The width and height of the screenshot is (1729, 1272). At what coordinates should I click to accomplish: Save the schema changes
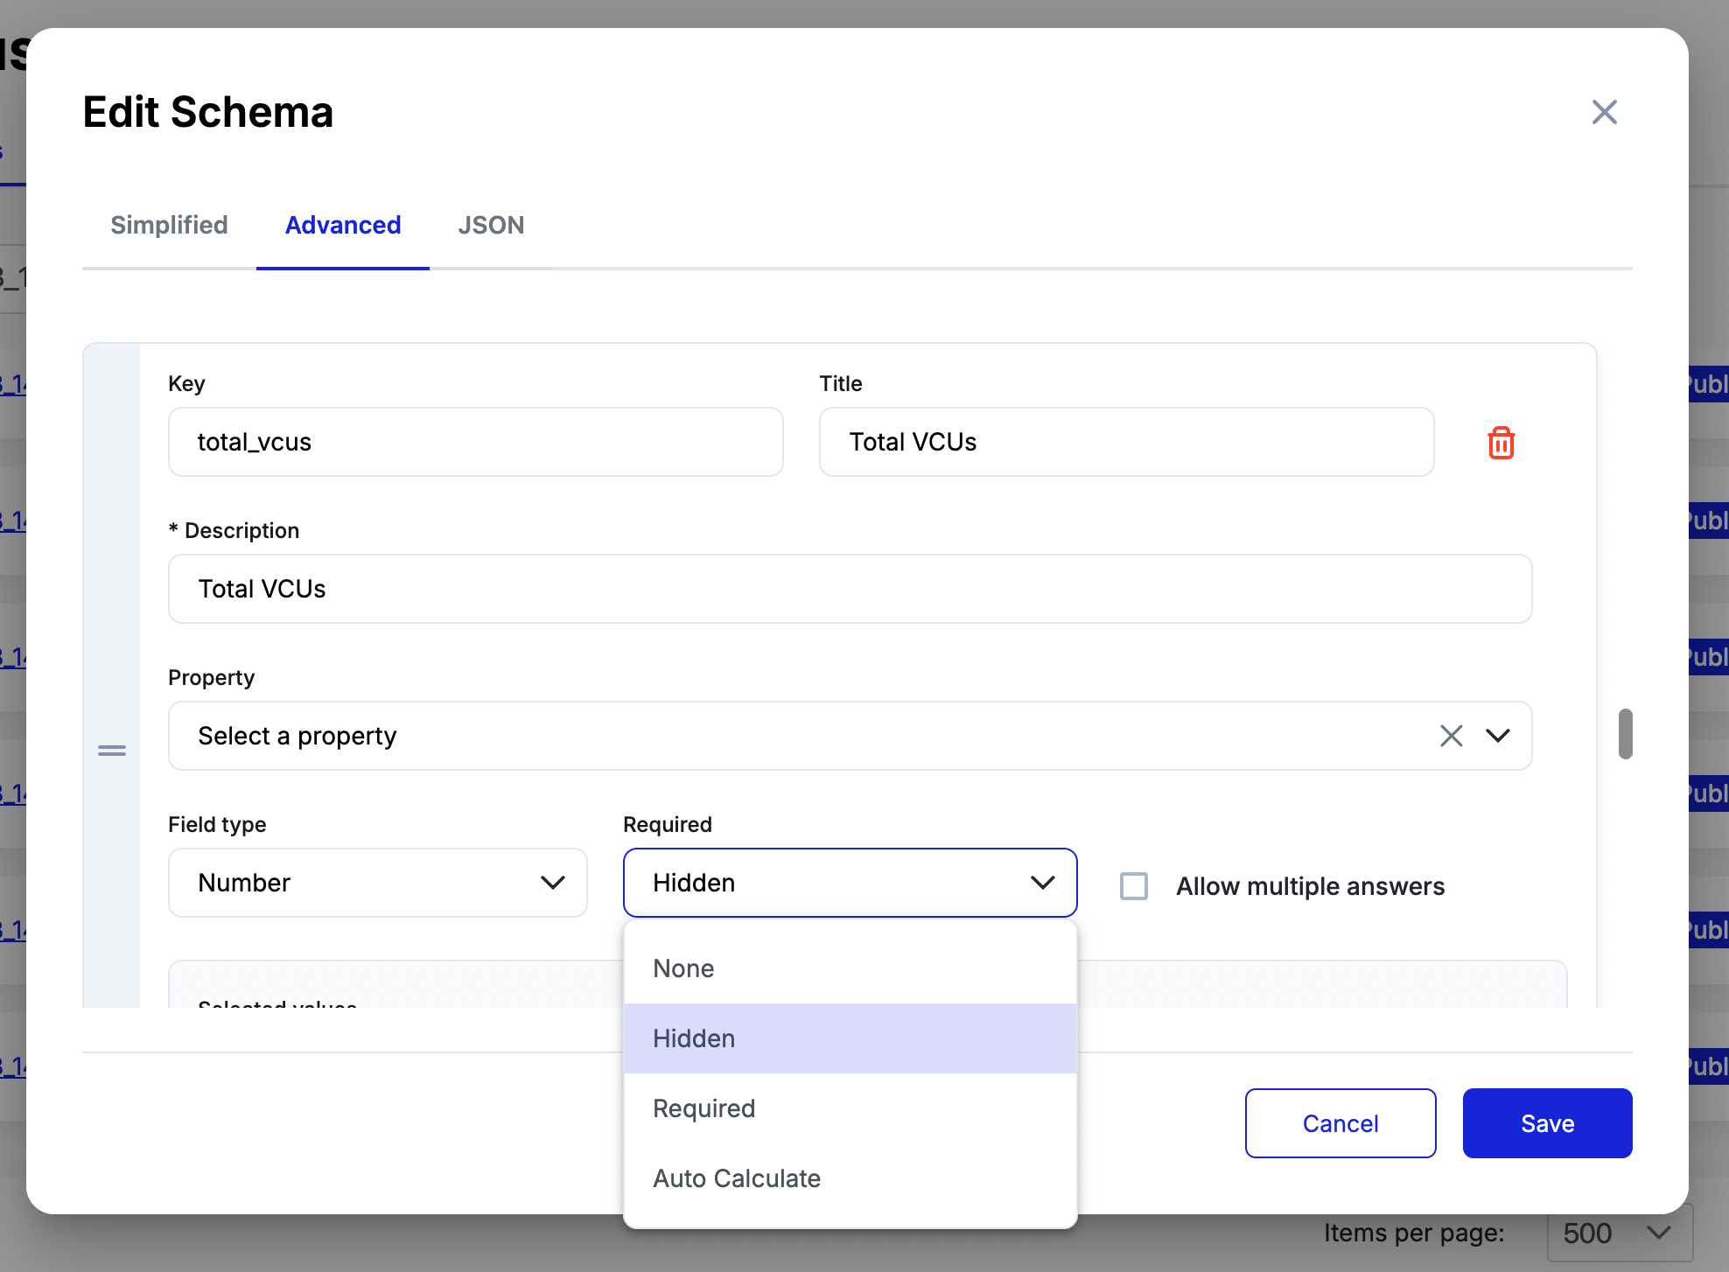coord(1547,1123)
